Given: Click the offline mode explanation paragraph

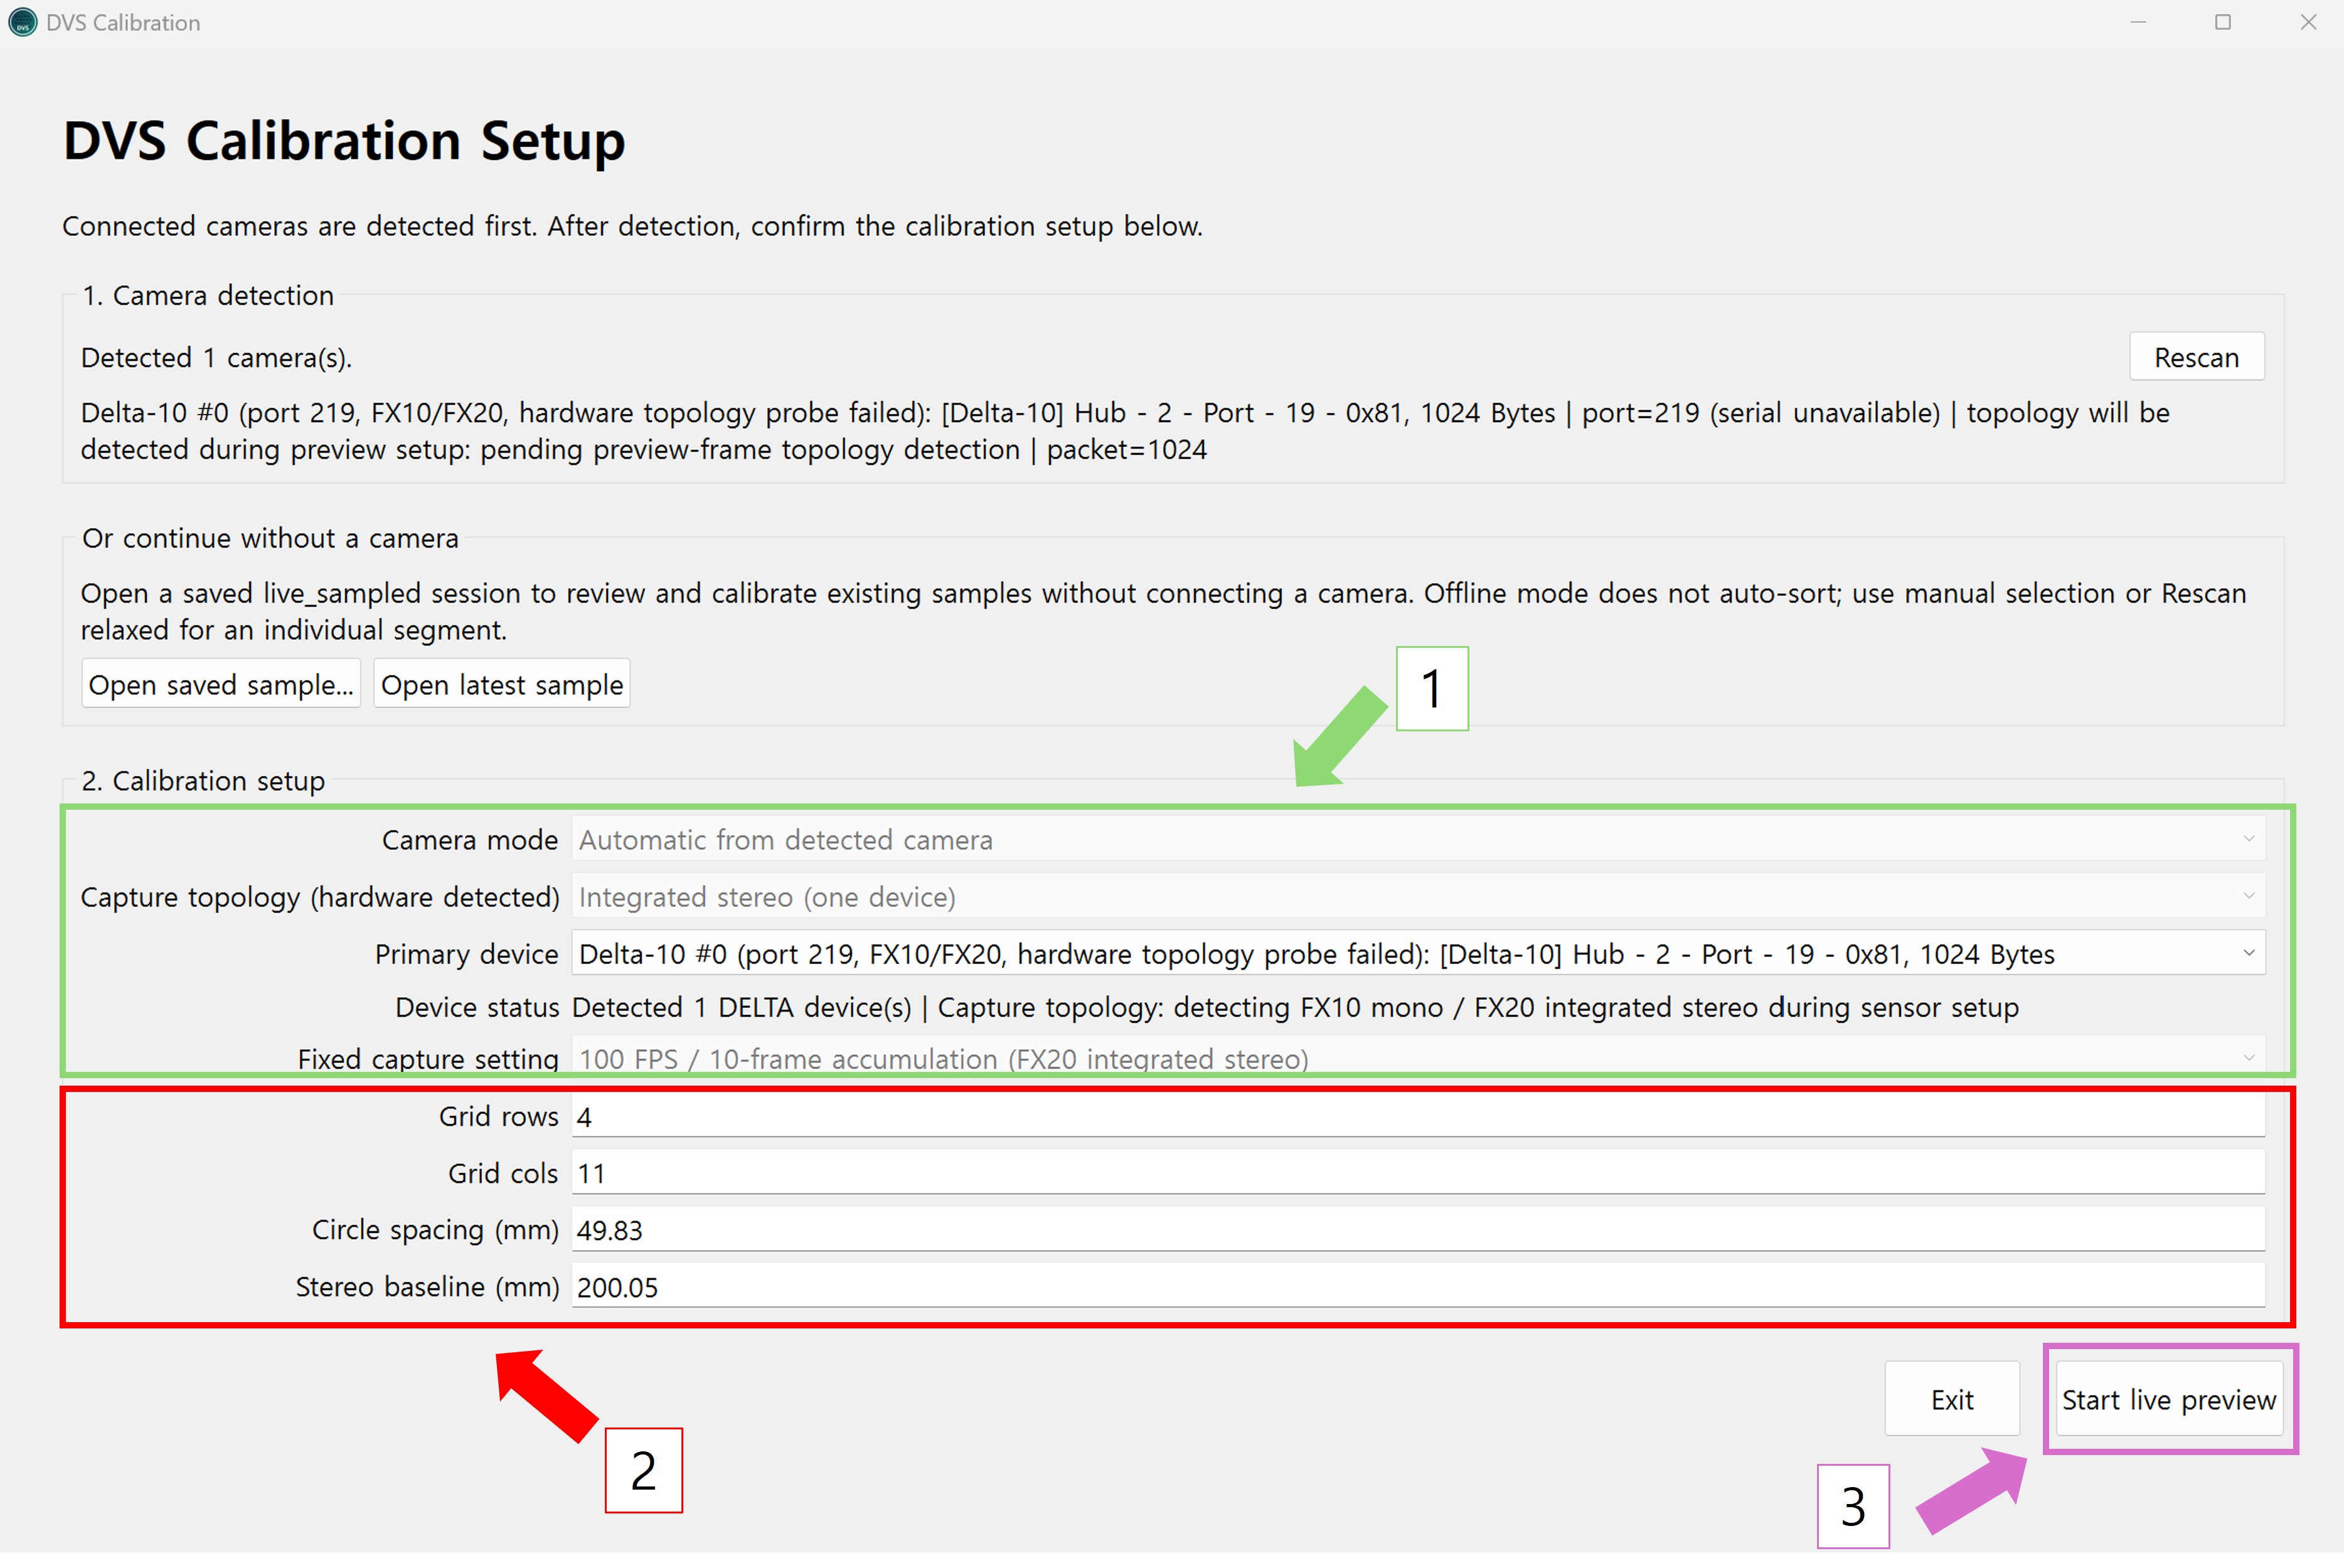Looking at the screenshot, I should click(1163, 611).
